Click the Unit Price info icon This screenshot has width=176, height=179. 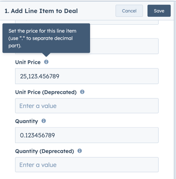pos(46,62)
